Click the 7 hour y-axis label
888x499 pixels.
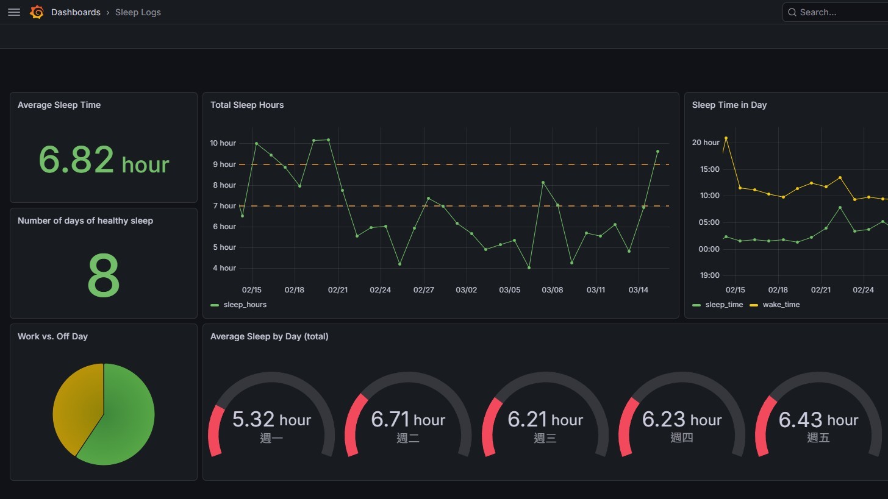pos(223,206)
